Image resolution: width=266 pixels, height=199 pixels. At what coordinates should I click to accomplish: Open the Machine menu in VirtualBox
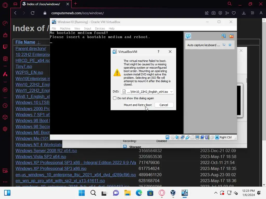(x=65, y=29)
